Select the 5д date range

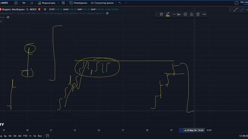click(x=5, y=136)
